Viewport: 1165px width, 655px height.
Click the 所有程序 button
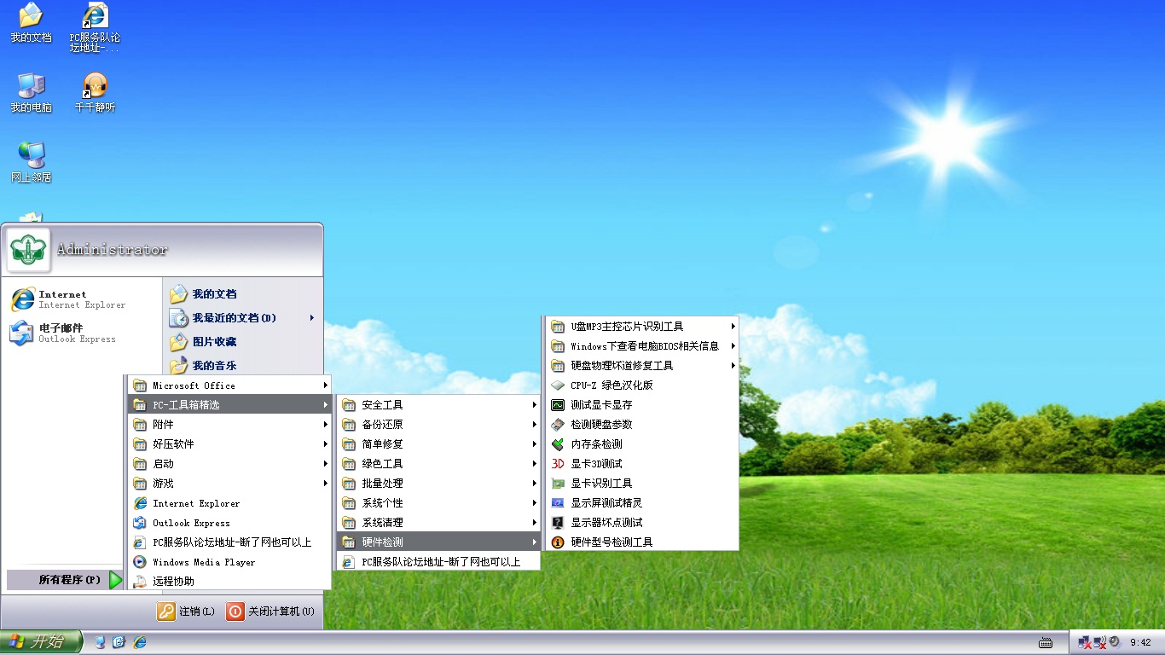point(67,580)
